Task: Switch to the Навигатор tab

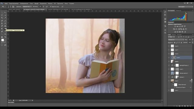Action: point(178,11)
